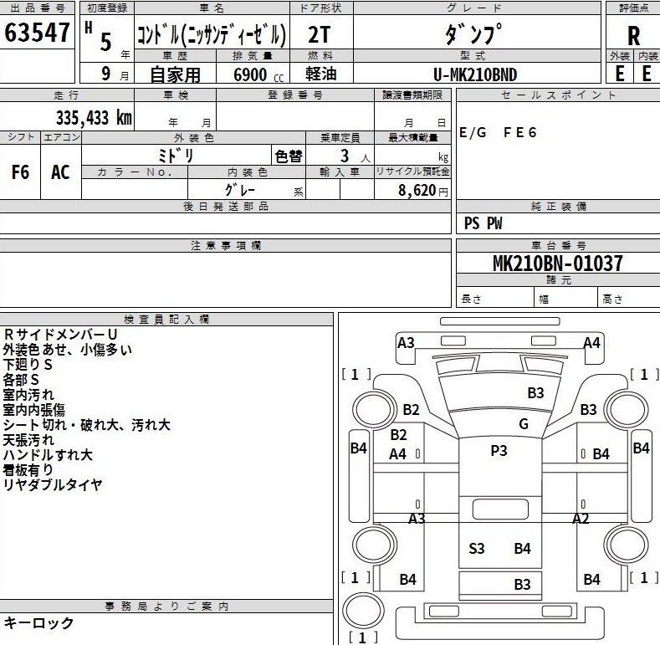Select the grade value ダンプ
This screenshot has height=645, width=660.
[x=473, y=34]
